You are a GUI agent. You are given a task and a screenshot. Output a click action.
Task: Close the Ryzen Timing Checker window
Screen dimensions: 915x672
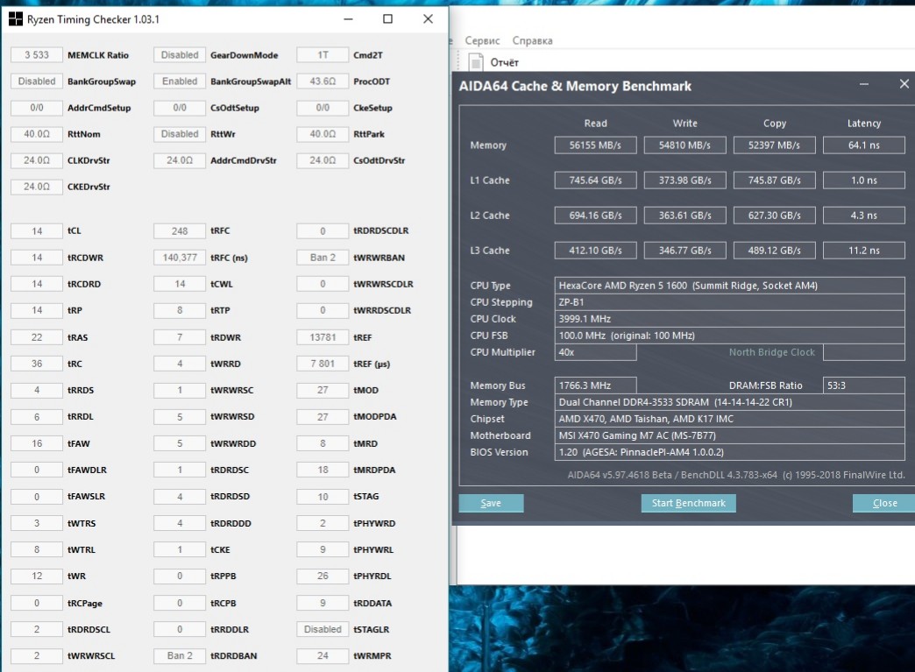pos(428,19)
